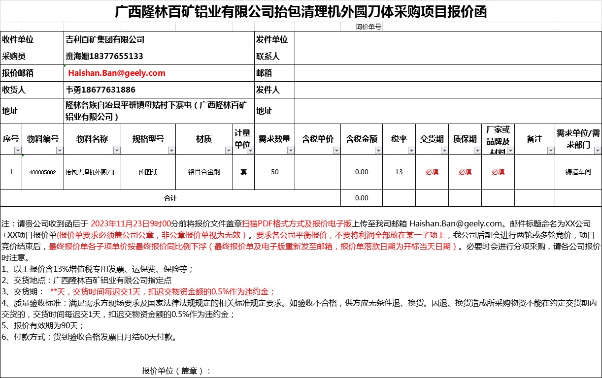602x378 pixels.
Task: Select material code cell 400005802
Action: 43,172
